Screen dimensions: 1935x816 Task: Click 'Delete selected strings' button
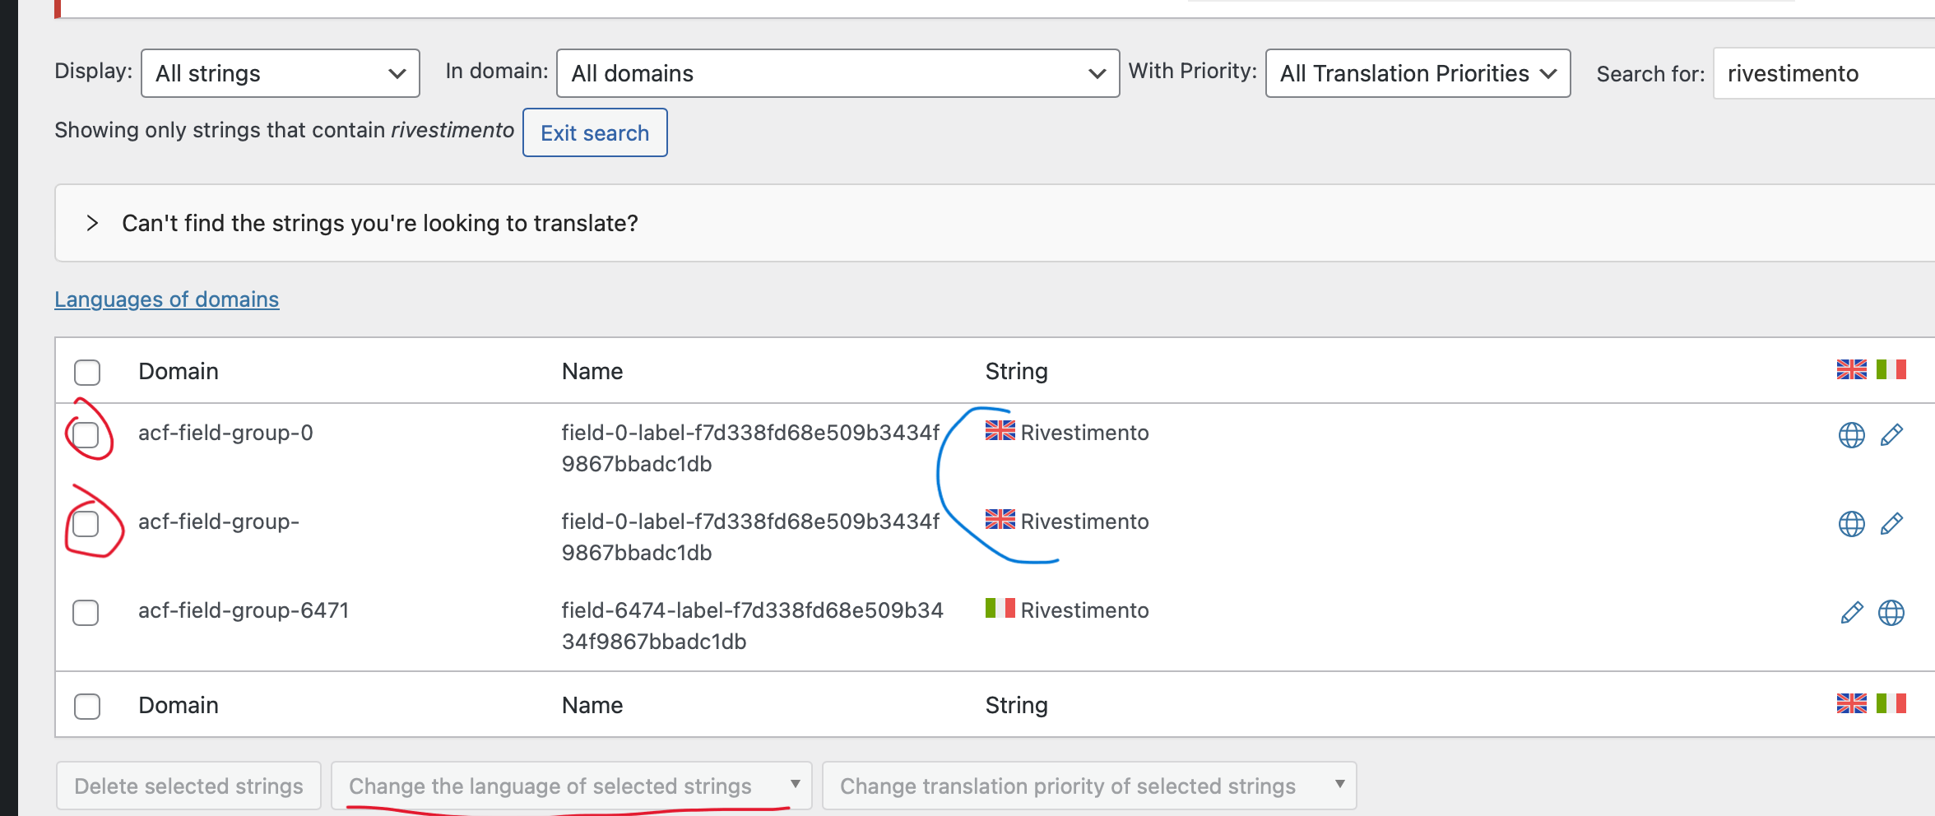click(x=188, y=786)
